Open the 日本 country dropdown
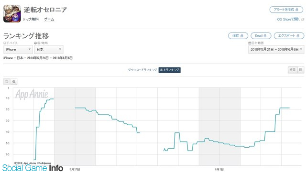This screenshot has height=174, width=306. point(49,50)
